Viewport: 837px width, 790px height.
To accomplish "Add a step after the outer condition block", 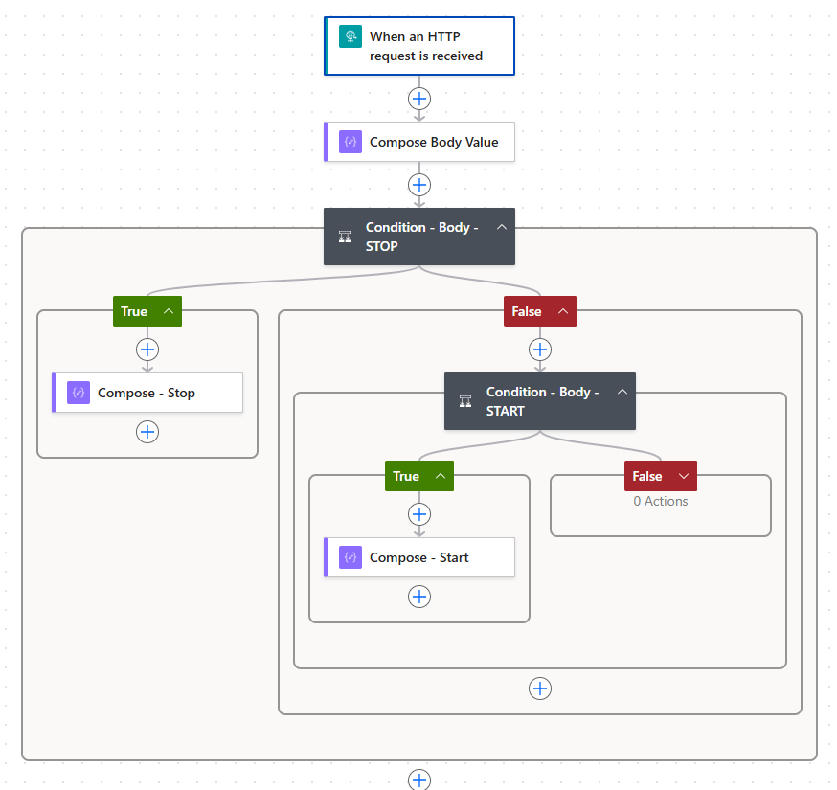I will (419, 779).
